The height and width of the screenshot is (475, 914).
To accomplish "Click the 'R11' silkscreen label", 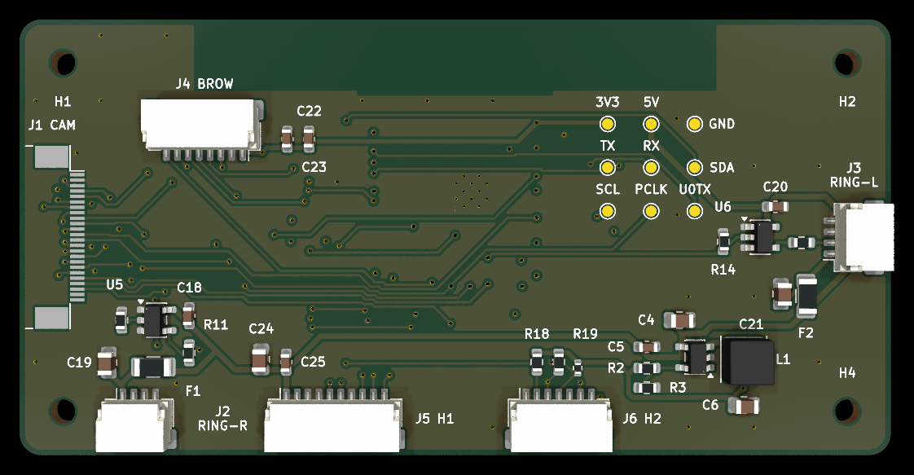I will pyautogui.click(x=216, y=324).
